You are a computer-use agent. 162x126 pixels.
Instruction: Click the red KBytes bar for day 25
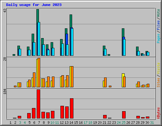coord(124,115)
